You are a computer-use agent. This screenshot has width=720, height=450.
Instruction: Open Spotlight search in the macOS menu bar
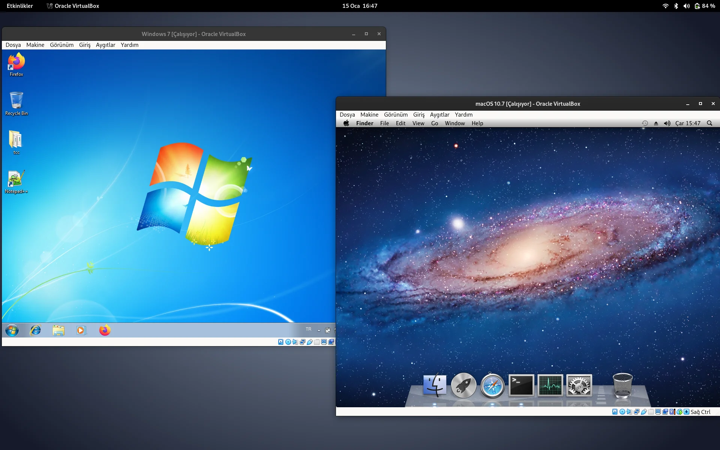(709, 123)
